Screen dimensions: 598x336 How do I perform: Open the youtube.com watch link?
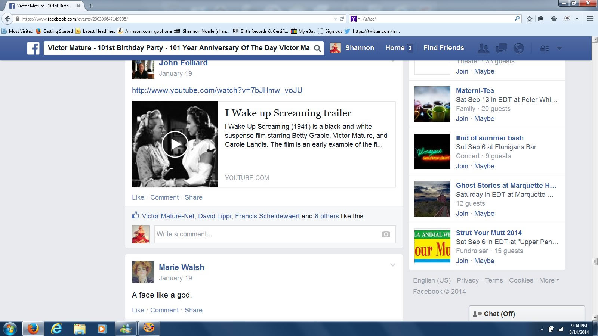click(x=217, y=90)
